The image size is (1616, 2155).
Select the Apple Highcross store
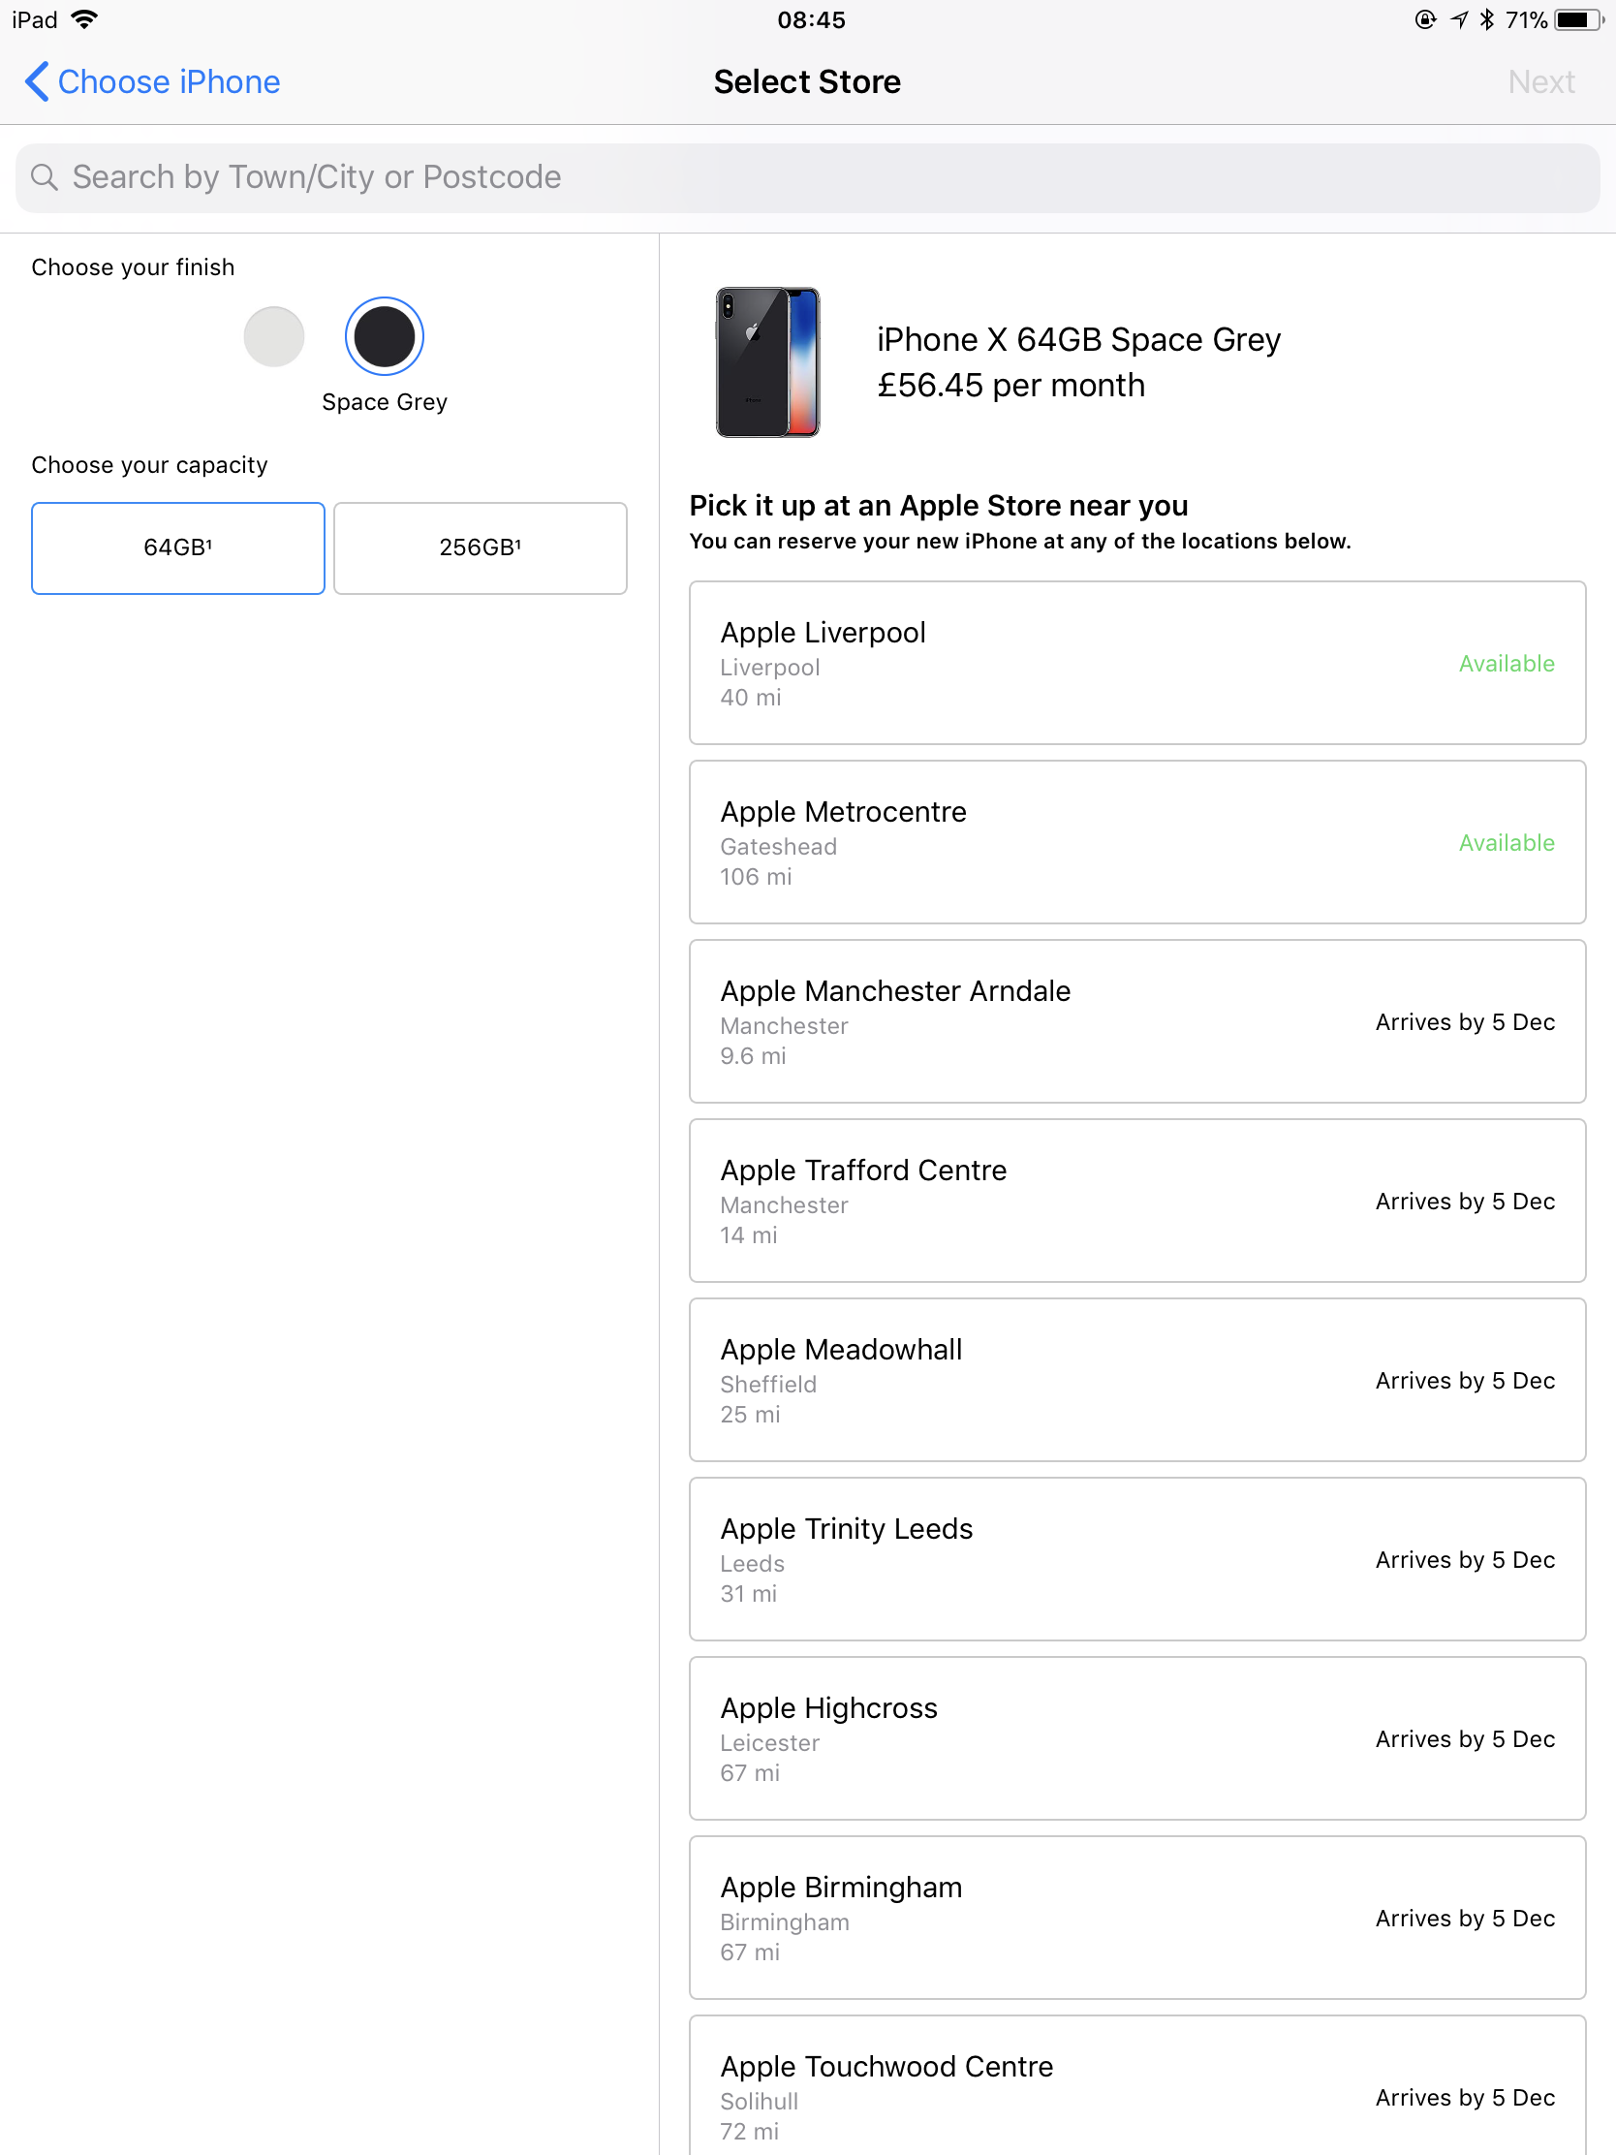1136,1738
